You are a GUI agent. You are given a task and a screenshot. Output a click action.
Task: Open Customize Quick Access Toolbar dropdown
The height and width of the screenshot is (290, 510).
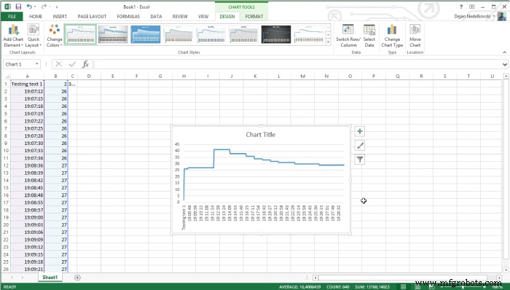[56, 7]
